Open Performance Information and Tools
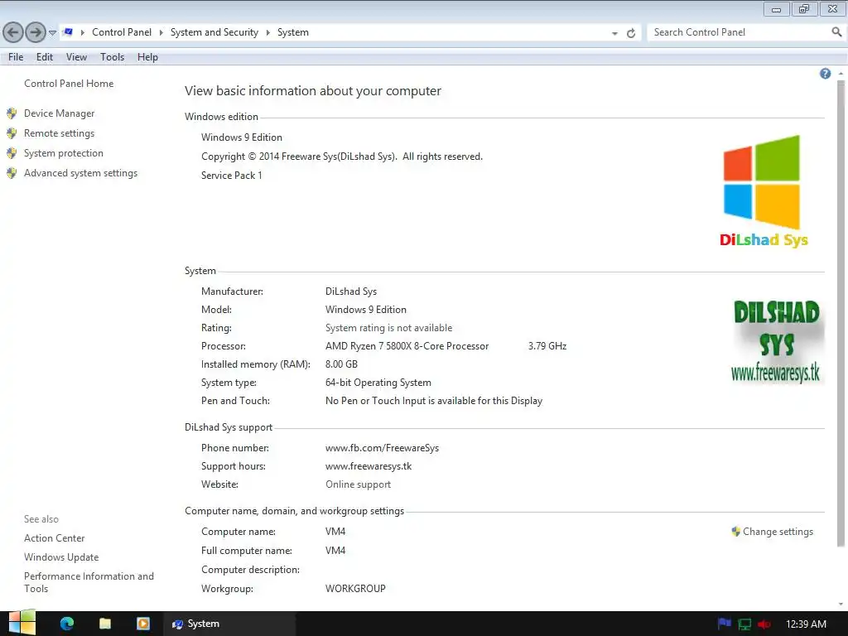 coord(89,582)
